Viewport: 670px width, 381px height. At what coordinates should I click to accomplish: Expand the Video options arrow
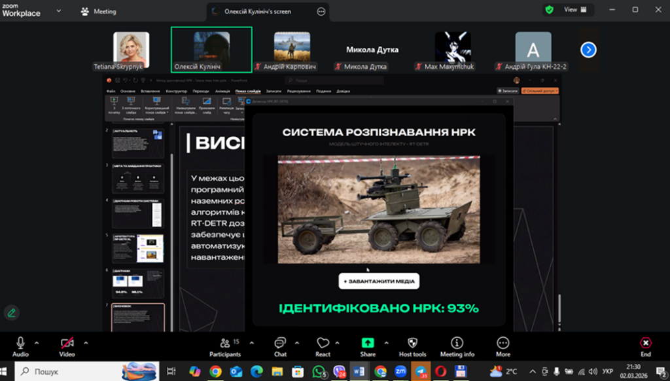click(x=86, y=342)
